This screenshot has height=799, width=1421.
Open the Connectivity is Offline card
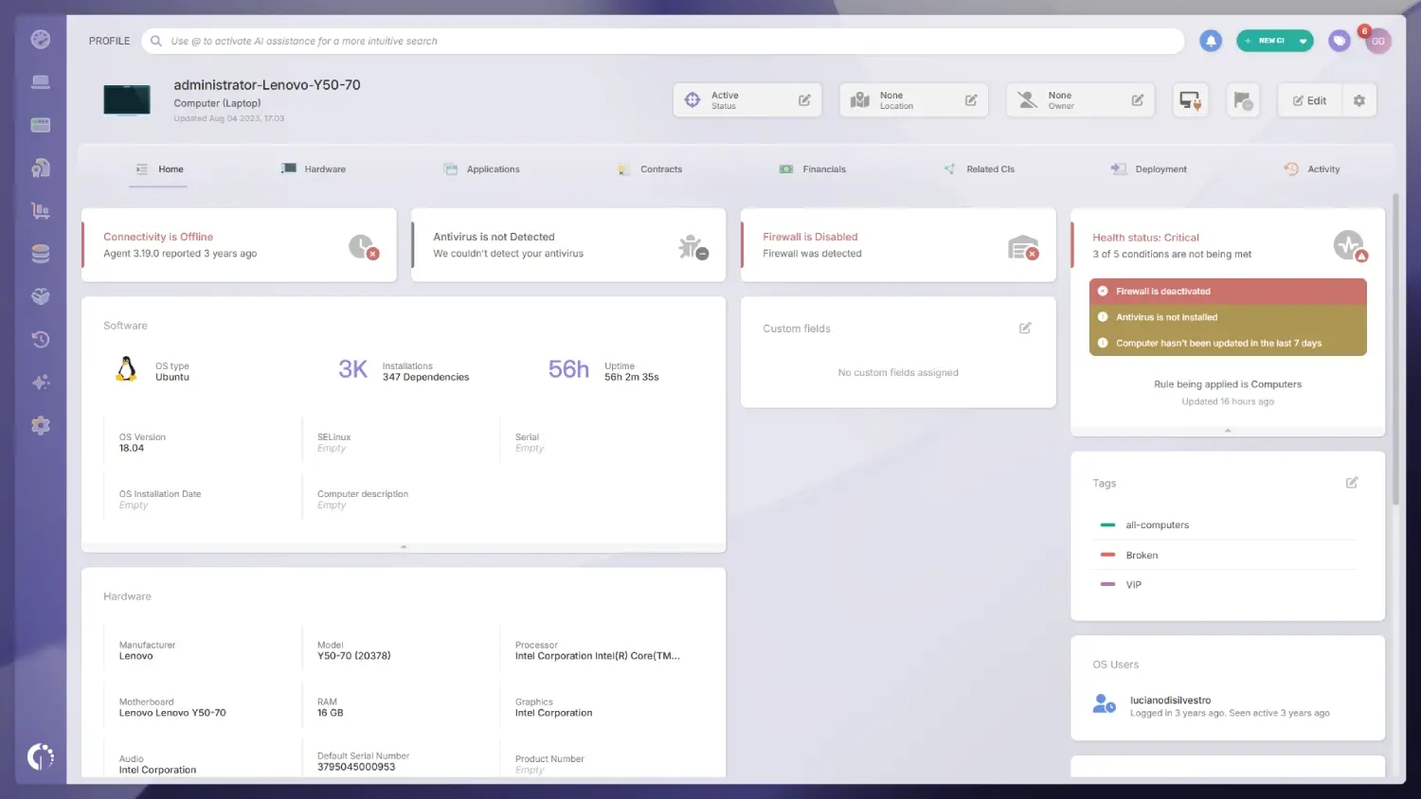point(239,245)
